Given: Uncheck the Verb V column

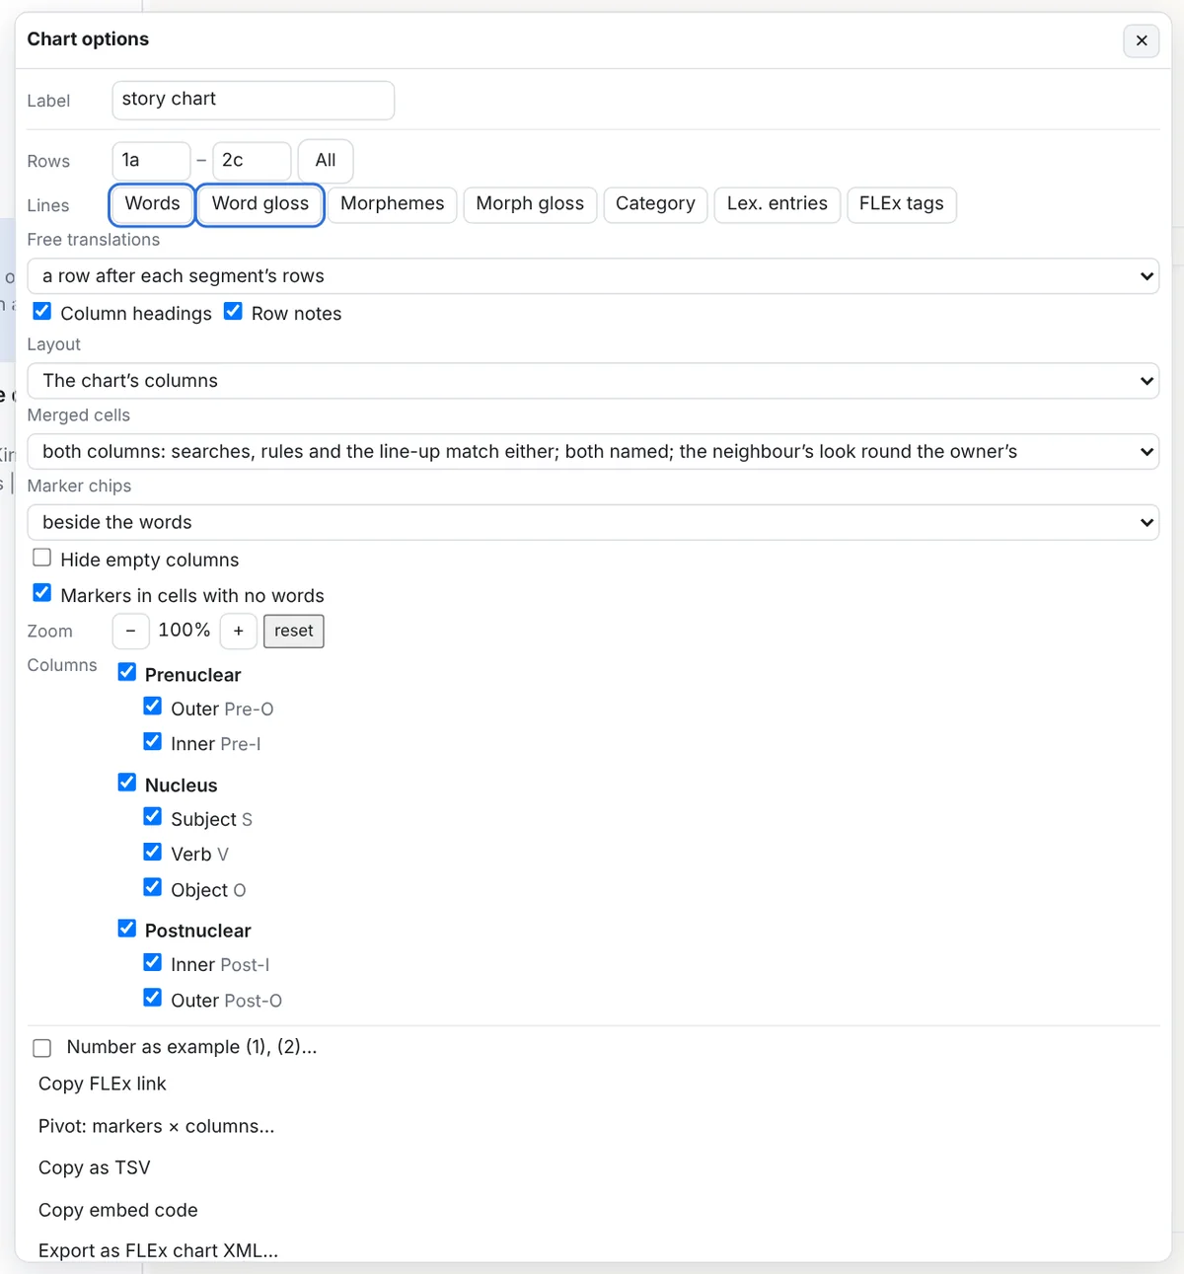Looking at the screenshot, I should [x=153, y=853].
